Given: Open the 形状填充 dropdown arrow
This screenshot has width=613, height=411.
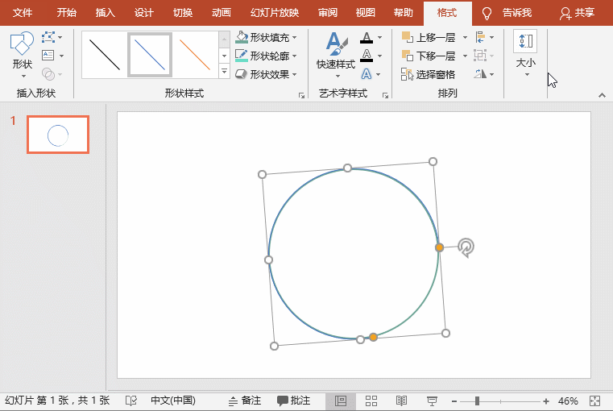Looking at the screenshot, I should 294,38.
